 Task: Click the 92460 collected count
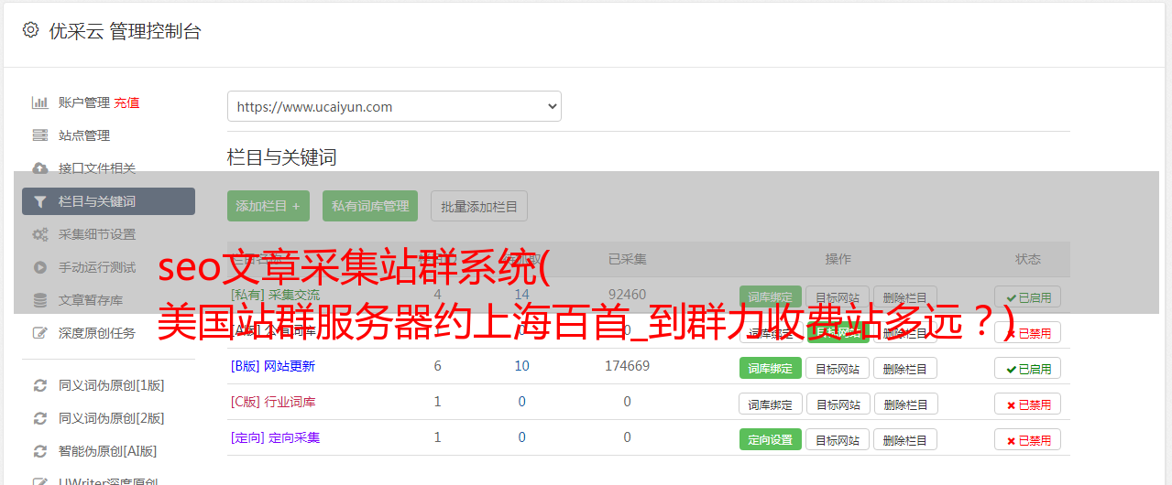point(627,295)
